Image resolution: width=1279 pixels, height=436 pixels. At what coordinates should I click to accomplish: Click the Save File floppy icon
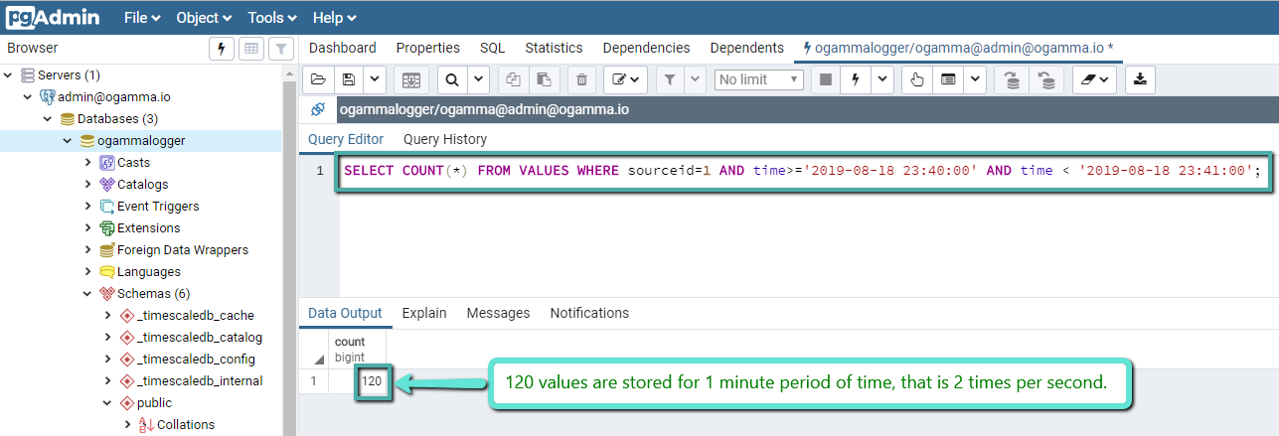pyautogui.click(x=348, y=79)
